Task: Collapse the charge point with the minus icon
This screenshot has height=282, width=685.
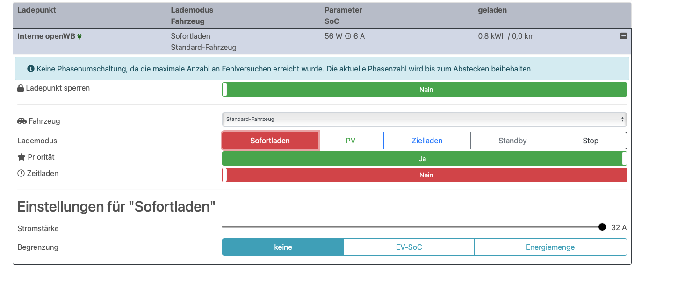Action: [623, 36]
